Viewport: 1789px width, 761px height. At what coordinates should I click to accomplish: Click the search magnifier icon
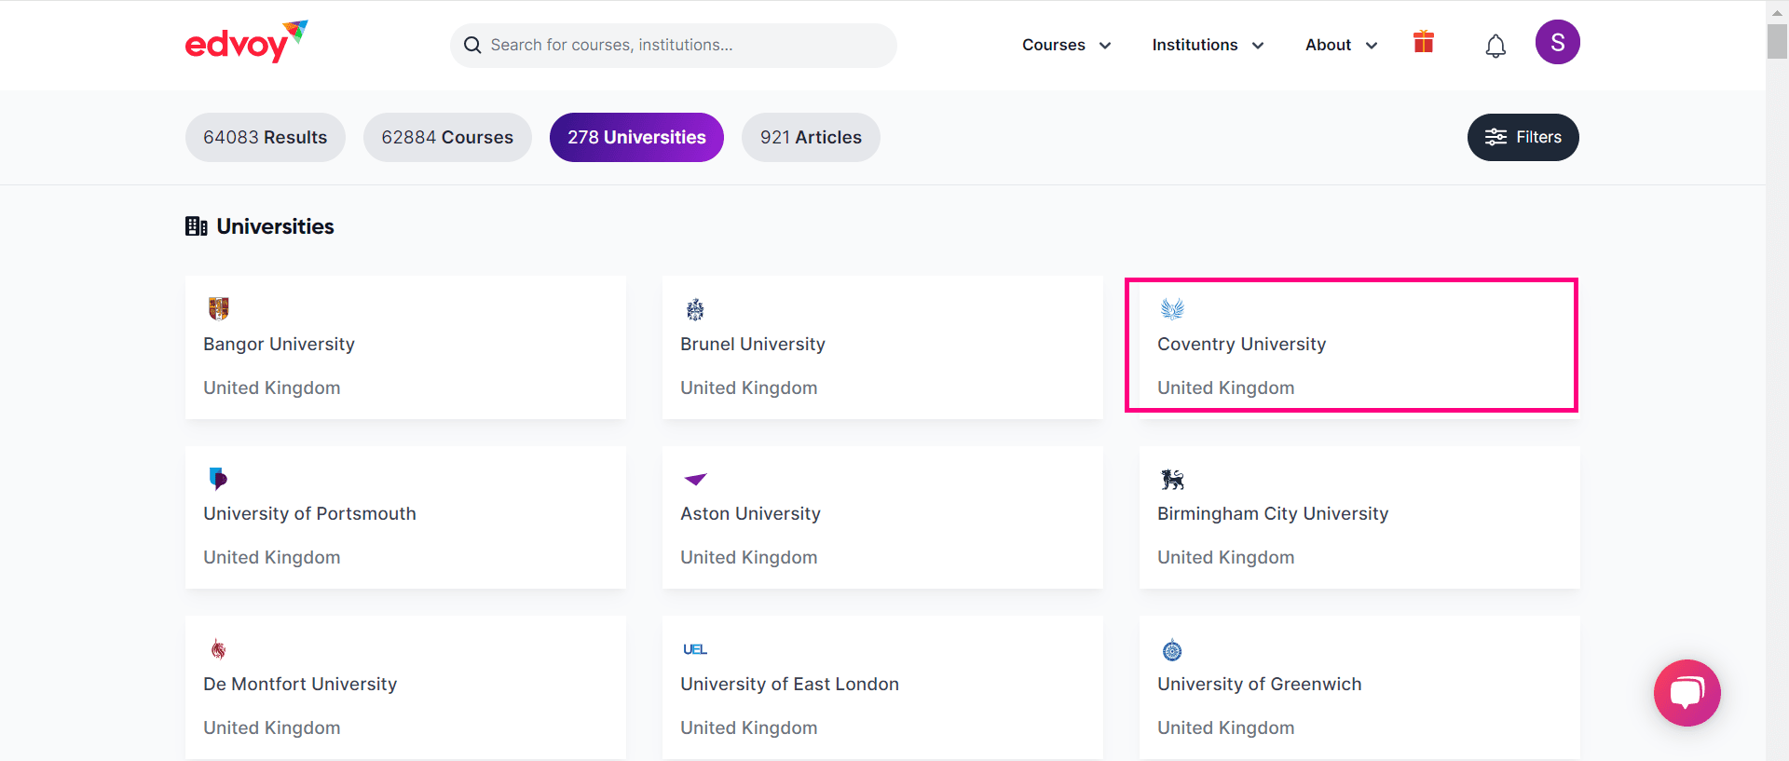[x=472, y=45]
